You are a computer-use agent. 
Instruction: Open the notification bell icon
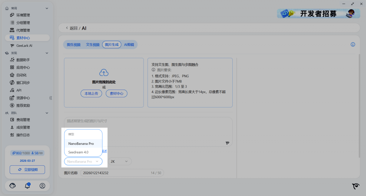pos(27,186)
